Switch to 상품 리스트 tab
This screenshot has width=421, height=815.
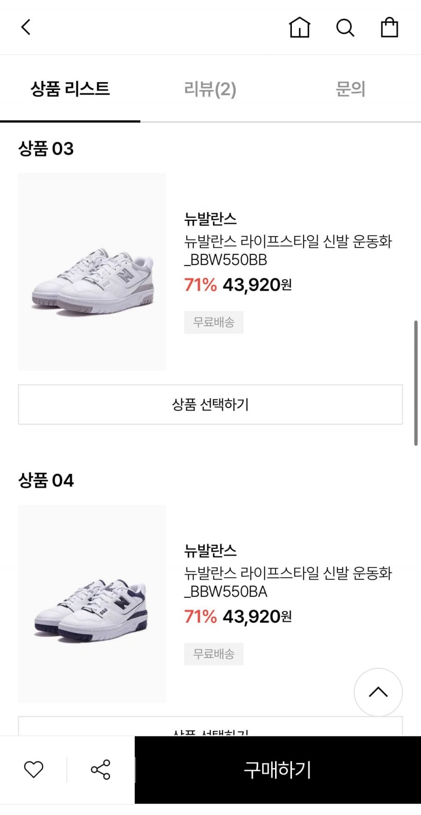[70, 89]
